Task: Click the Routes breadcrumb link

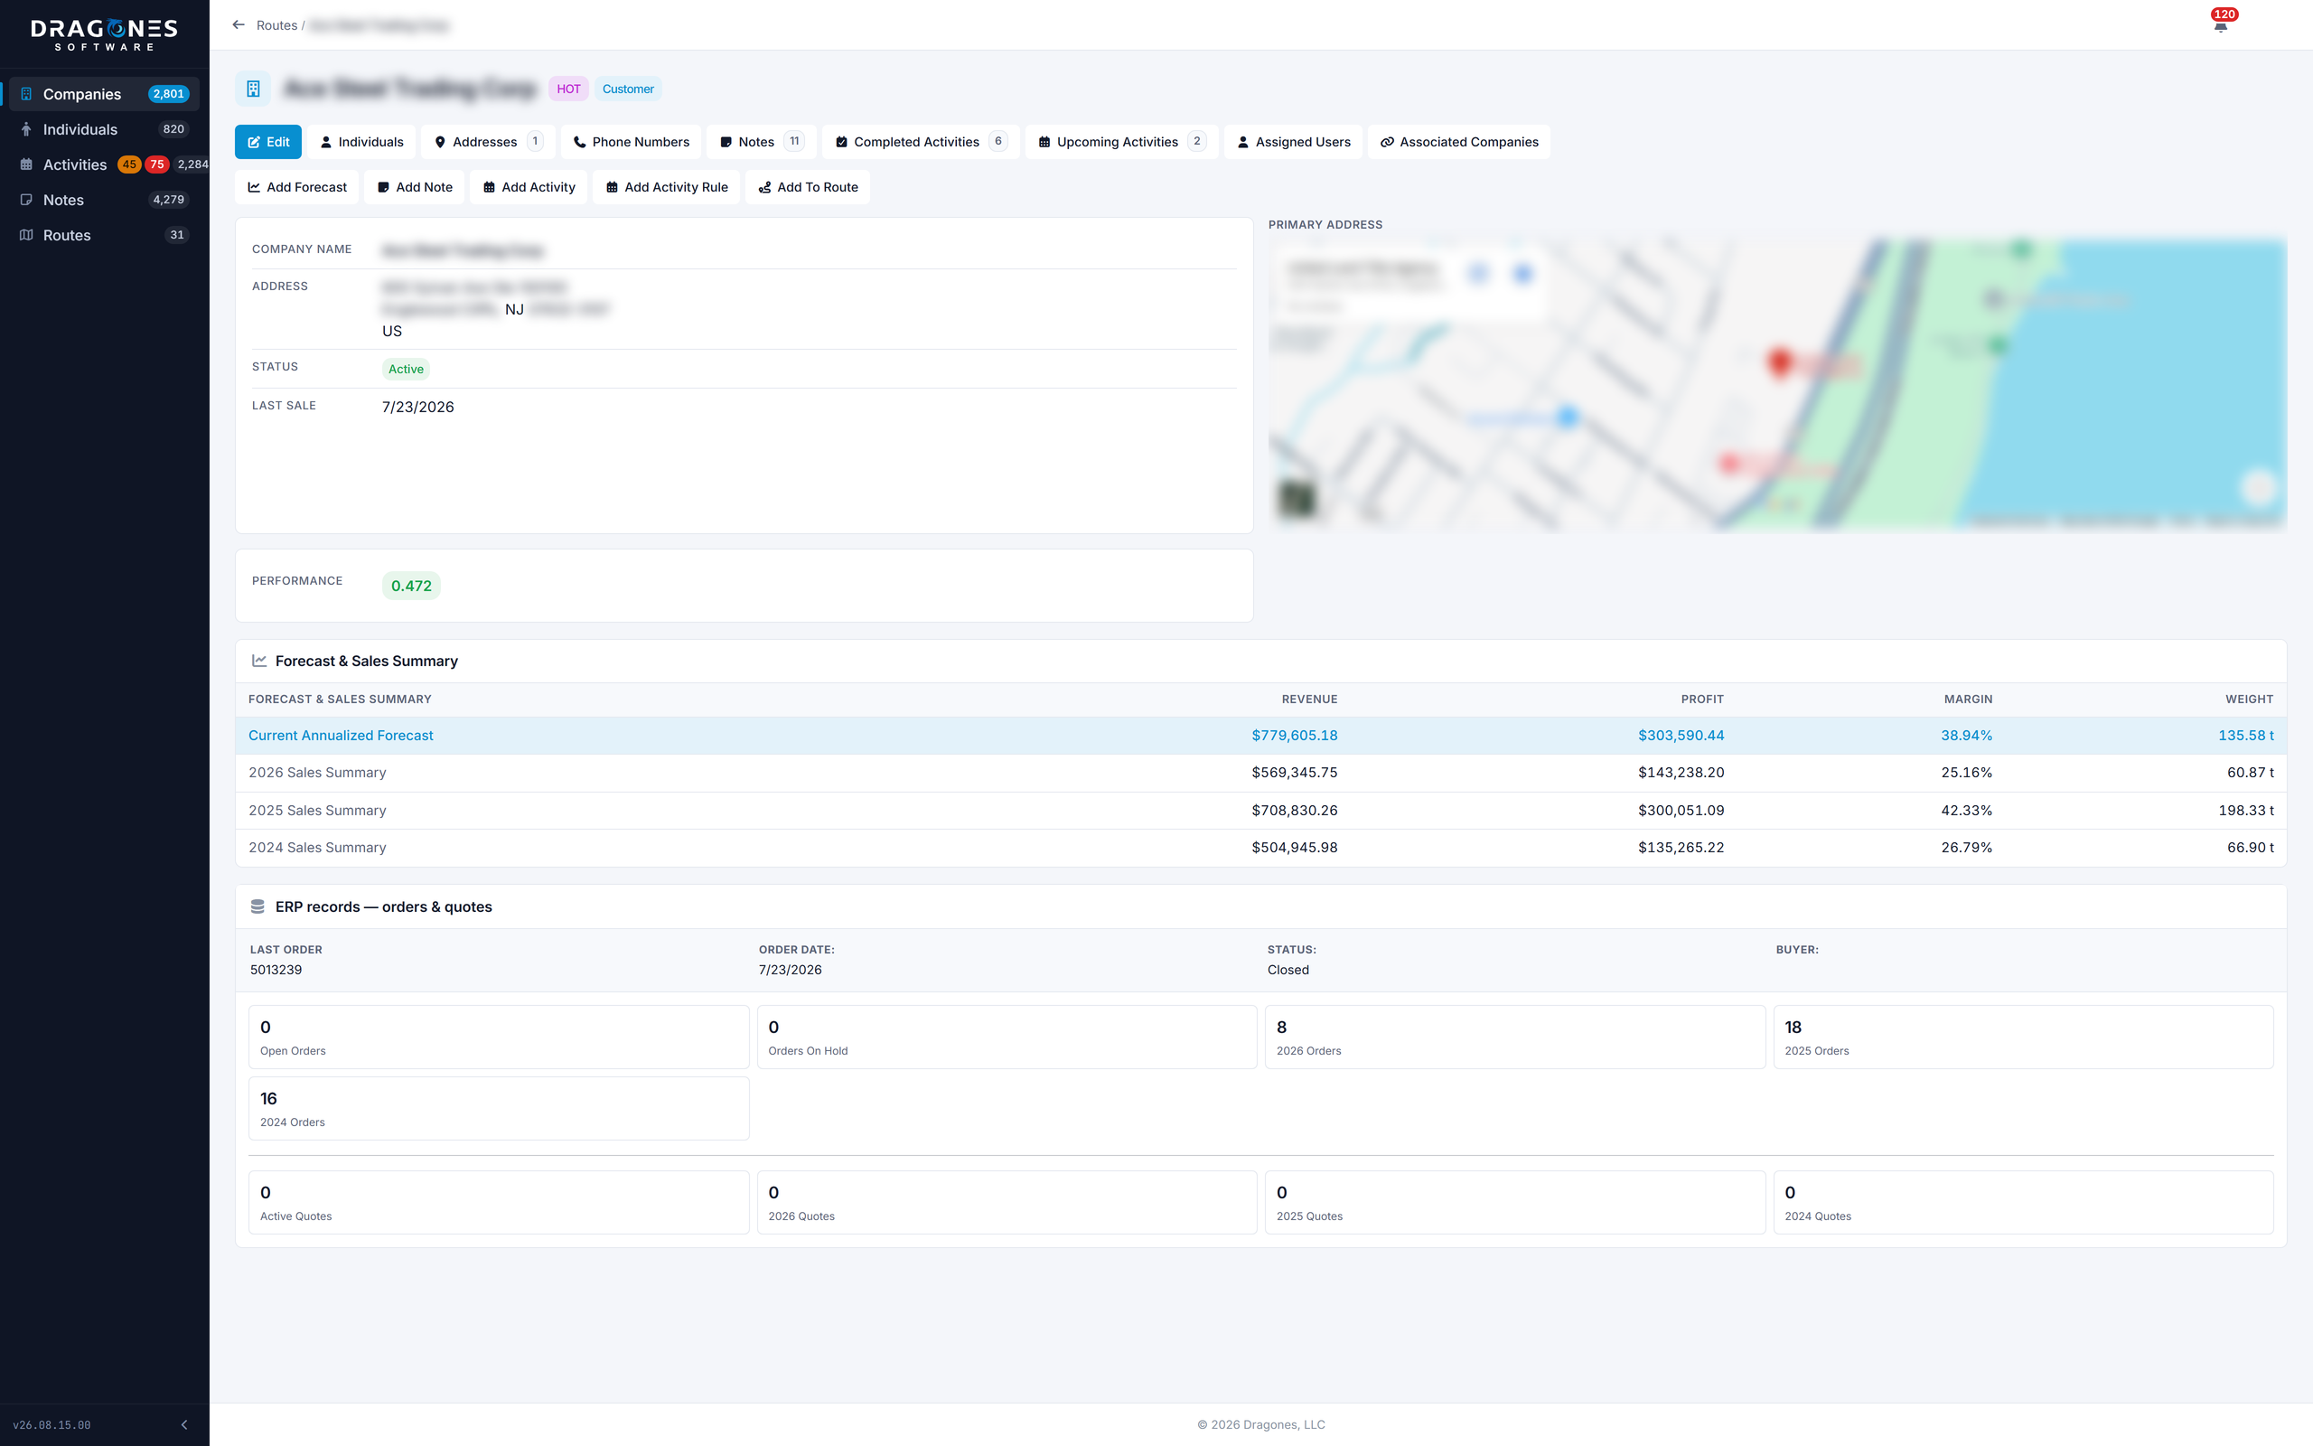Action: pyautogui.click(x=276, y=25)
